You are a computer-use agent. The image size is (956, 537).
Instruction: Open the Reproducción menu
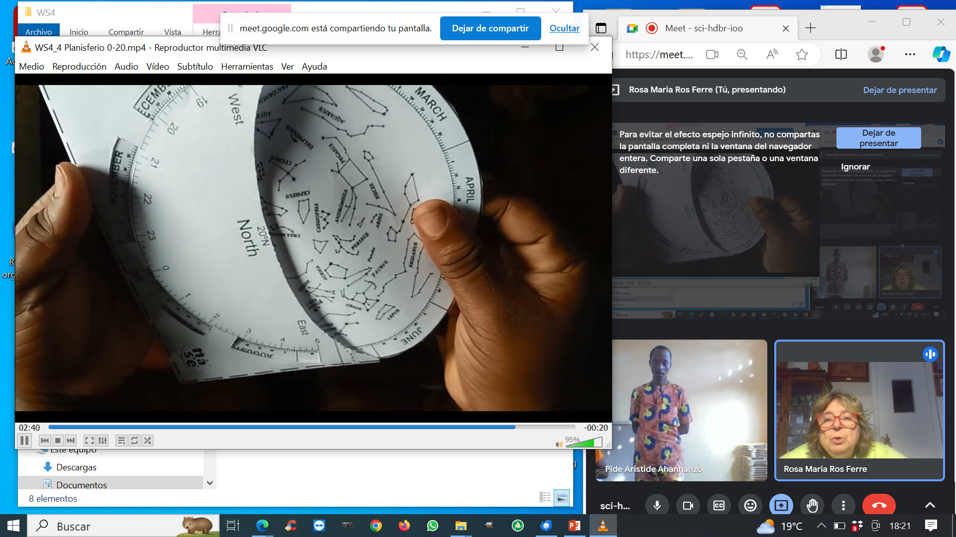(79, 67)
